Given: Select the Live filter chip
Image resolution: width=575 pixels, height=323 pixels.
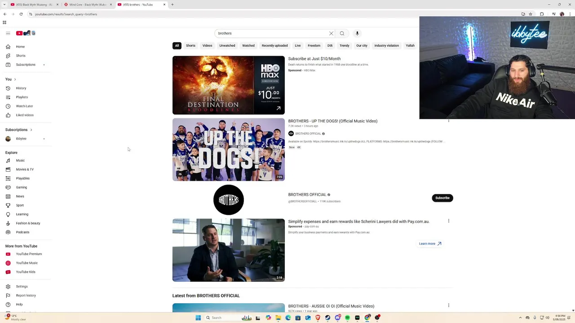Looking at the screenshot, I should 298,46.
